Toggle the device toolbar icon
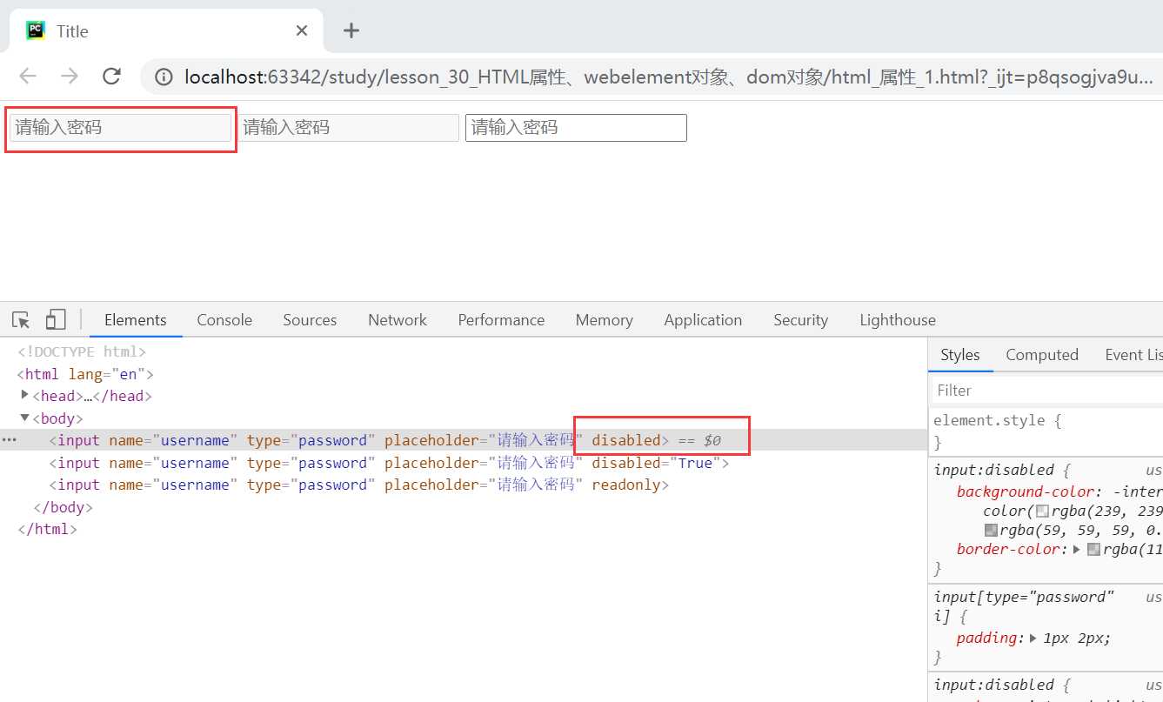 56,320
